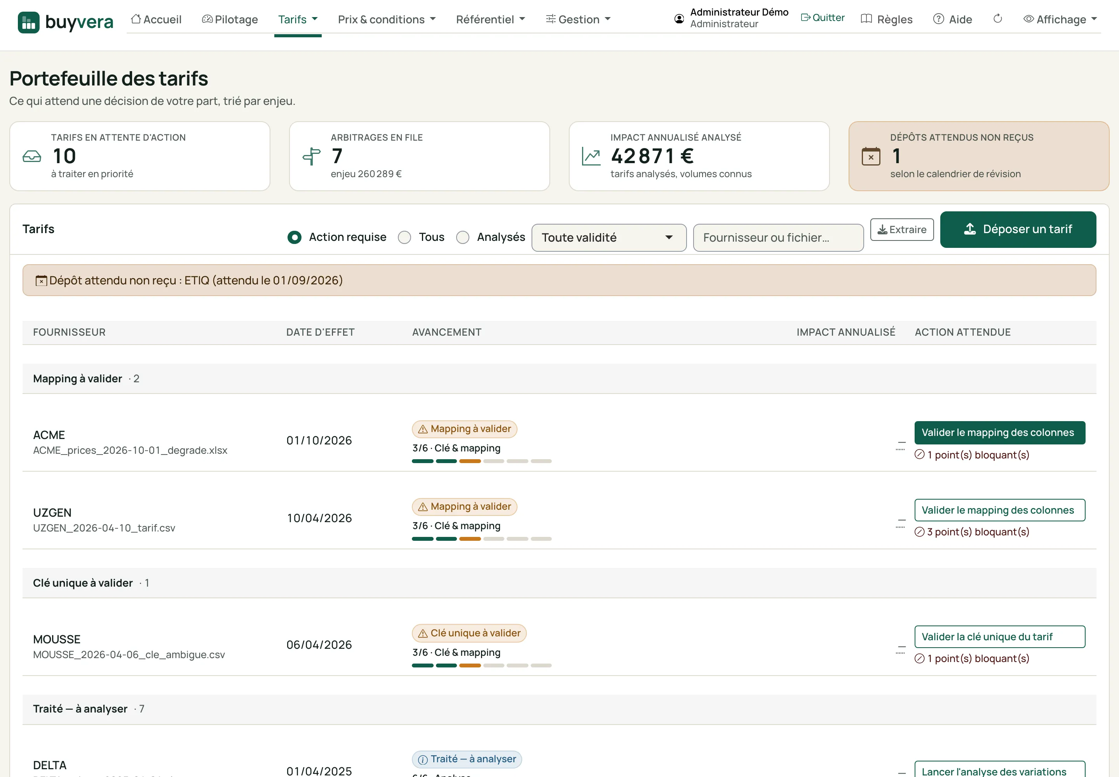Click the Aide help icon

click(938, 19)
